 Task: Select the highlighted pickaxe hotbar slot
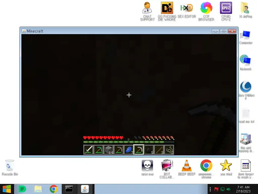139,150
